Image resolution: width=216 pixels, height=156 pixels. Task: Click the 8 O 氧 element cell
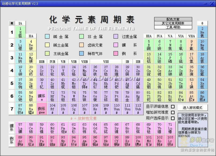click(181, 45)
